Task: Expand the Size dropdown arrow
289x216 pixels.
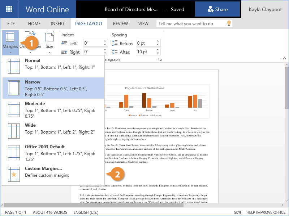Action: point(49,53)
